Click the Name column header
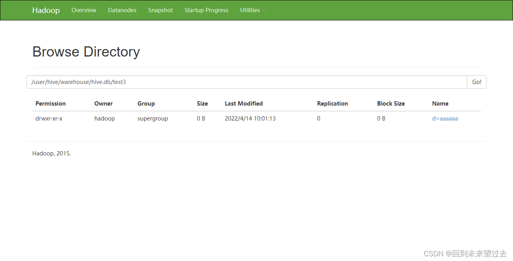The width and height of the screenshot is (513, 261). point(440,103)
